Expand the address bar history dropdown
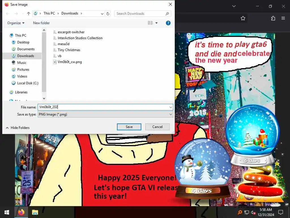Viewport: 290px width, 218px height. point(102,14)
